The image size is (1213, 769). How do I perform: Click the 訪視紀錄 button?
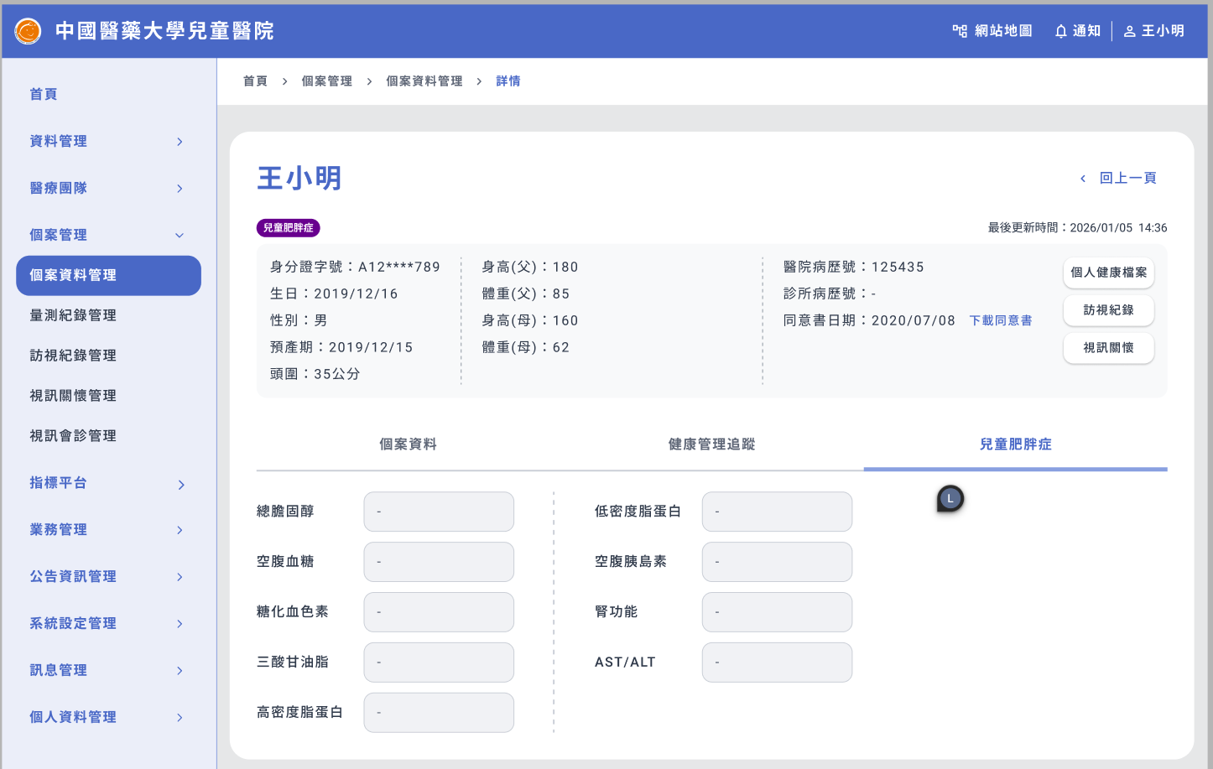click(1108, 310)
